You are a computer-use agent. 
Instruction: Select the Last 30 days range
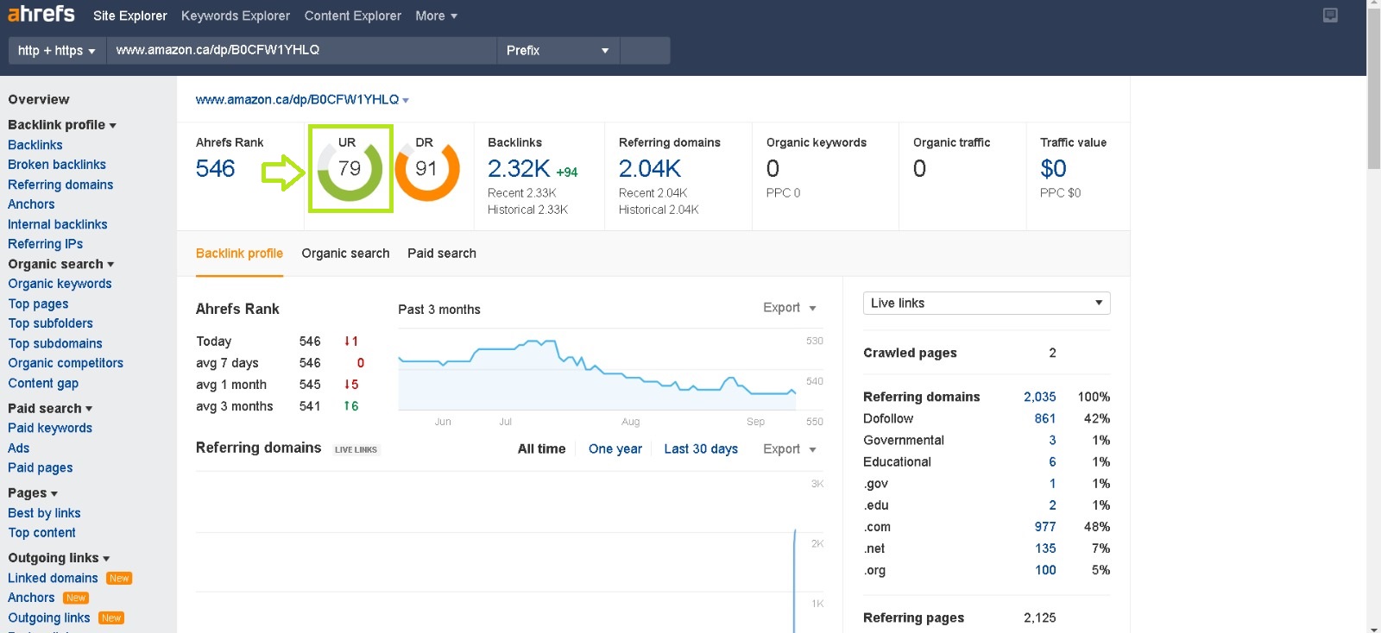pyautogui.click(x=700, y=449)
